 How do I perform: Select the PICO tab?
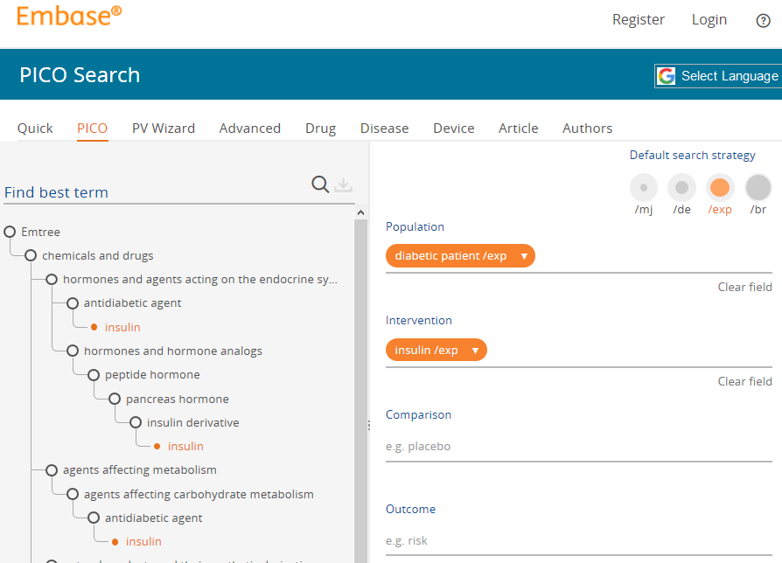(x=92, y=129)
